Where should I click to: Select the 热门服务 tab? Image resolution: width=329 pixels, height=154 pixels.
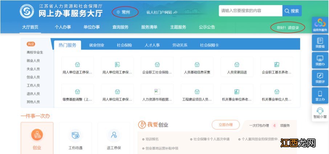click(67, 45)
